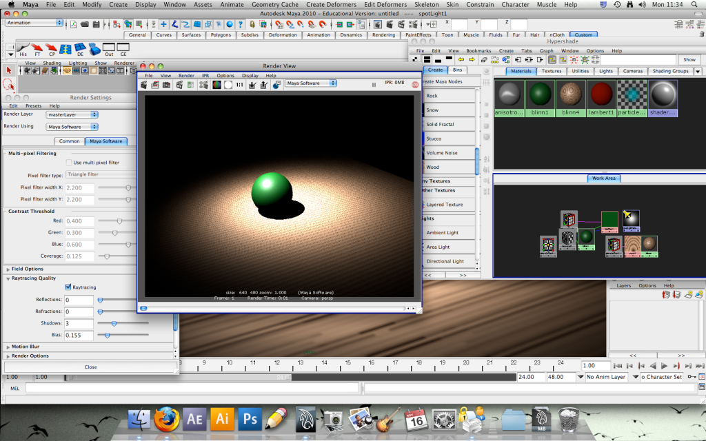This screenshot has width=706, height=441.
Task: Adjust the Reflections slider
Action: point(100,300)
